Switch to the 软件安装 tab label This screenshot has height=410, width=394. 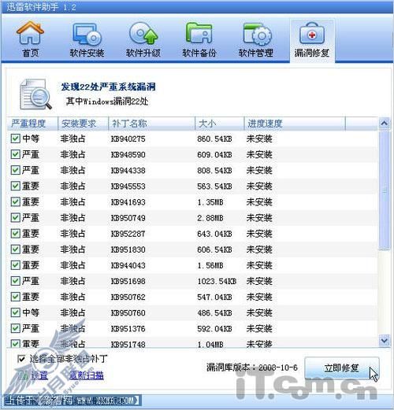87,53
